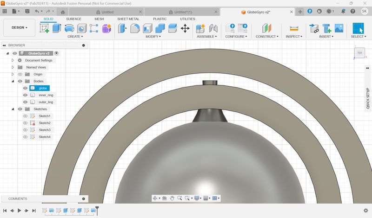The image size is (372, 218).
Task: Select the Rectangular Pattern tool
Action: click(94, 28)
